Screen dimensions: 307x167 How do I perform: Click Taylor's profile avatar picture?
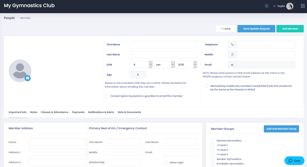coord(290,6)
